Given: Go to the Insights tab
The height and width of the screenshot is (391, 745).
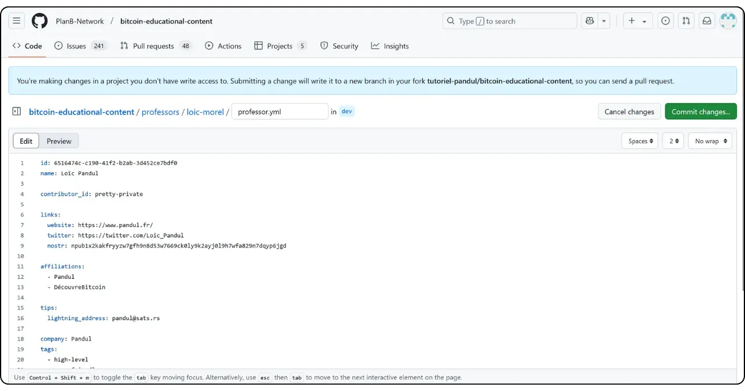Looking at the screenshot, I should pos(390,46).
